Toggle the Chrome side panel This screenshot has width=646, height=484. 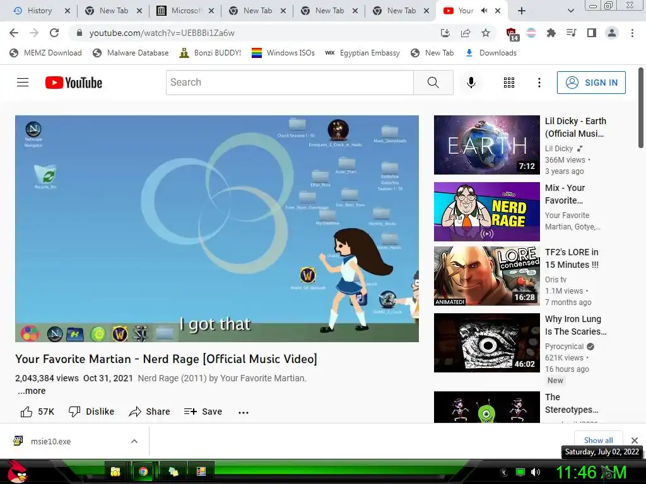coord(591,33)
